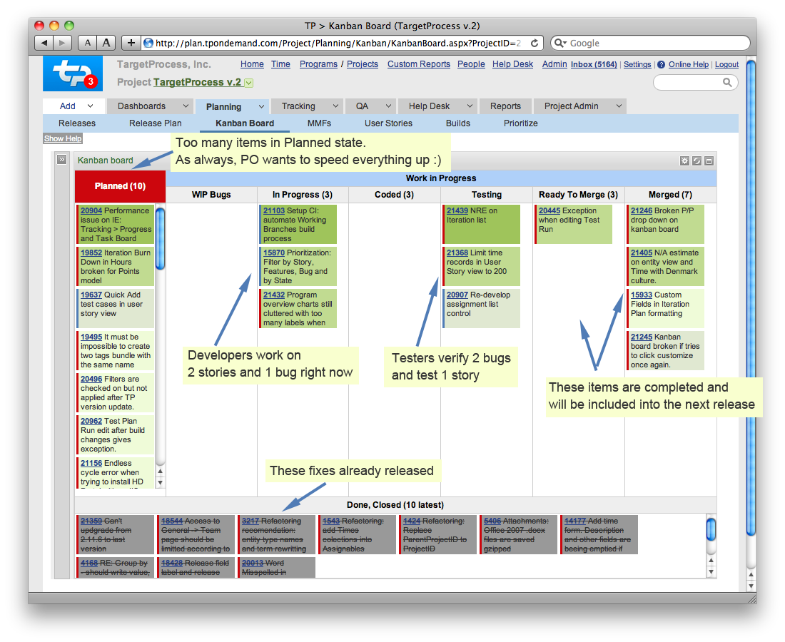Click the Home link
The image size is (785, 642).
coord(252,64)
